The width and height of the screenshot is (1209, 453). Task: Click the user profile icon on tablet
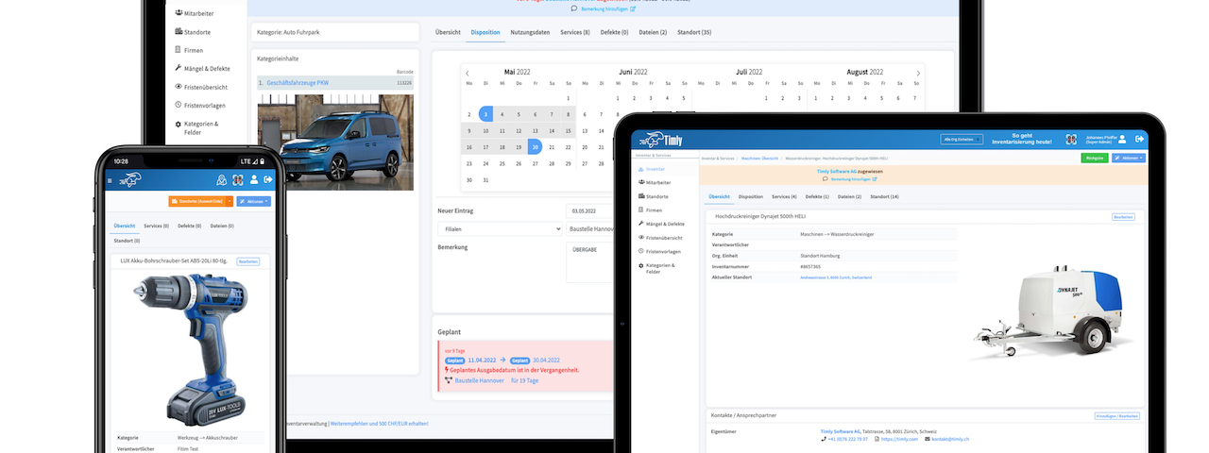coord(1122,139)
